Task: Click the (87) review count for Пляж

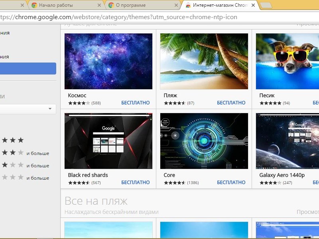Action: (191, 103)
